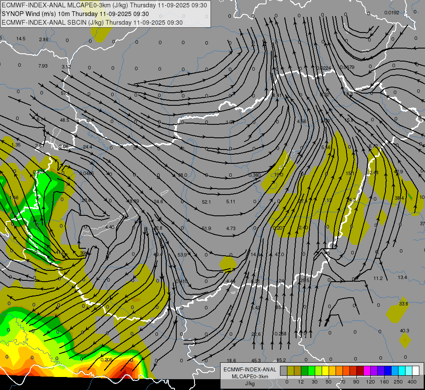
Task: Click the map value '18.6'
Action: click(x=231, y=361)
